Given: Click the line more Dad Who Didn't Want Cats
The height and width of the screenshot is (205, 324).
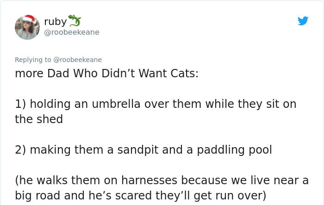Looking at the screenshot, I should pyautogui.click(x=106, y=73).
